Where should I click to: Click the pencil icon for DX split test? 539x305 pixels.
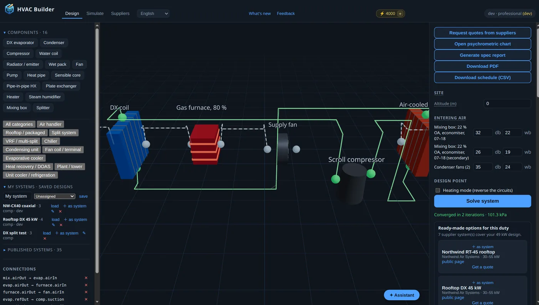(84, 233)
